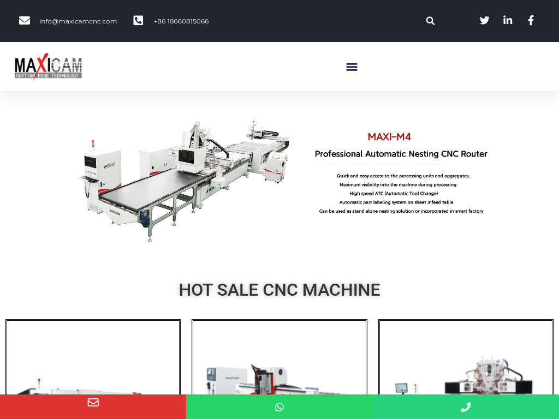
Task: Click the WhatsApp button in bottom bar
Action: coord(279,406)
